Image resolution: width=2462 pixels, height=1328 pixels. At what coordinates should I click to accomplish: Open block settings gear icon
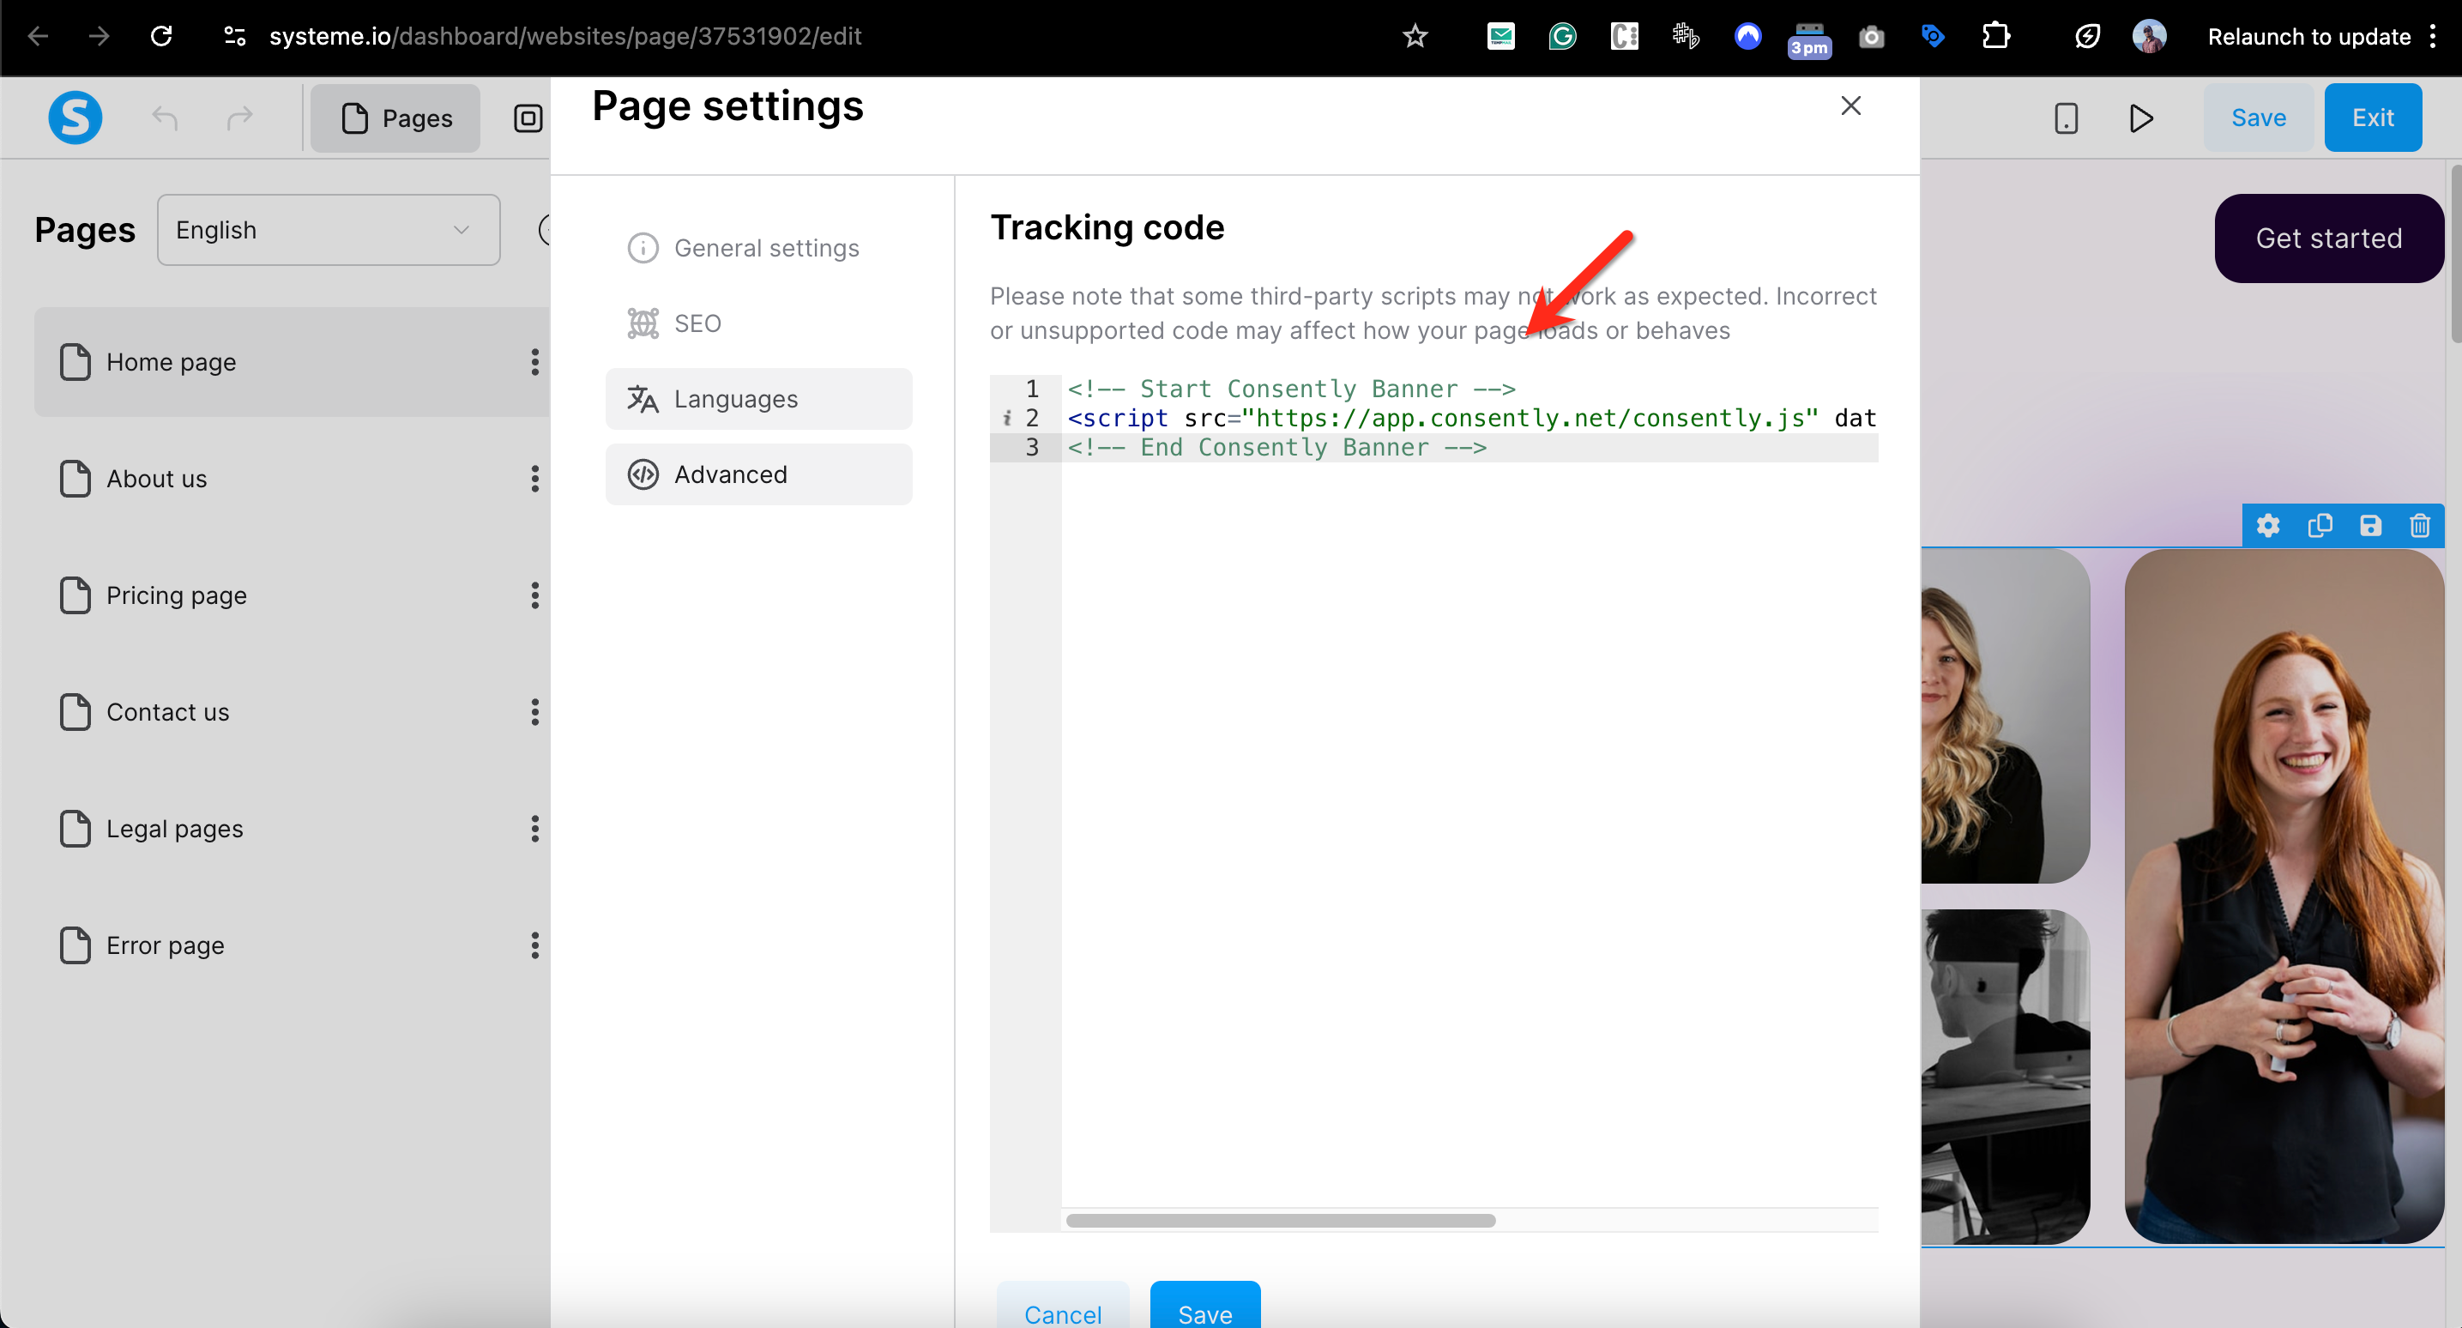click(2268, 526)
